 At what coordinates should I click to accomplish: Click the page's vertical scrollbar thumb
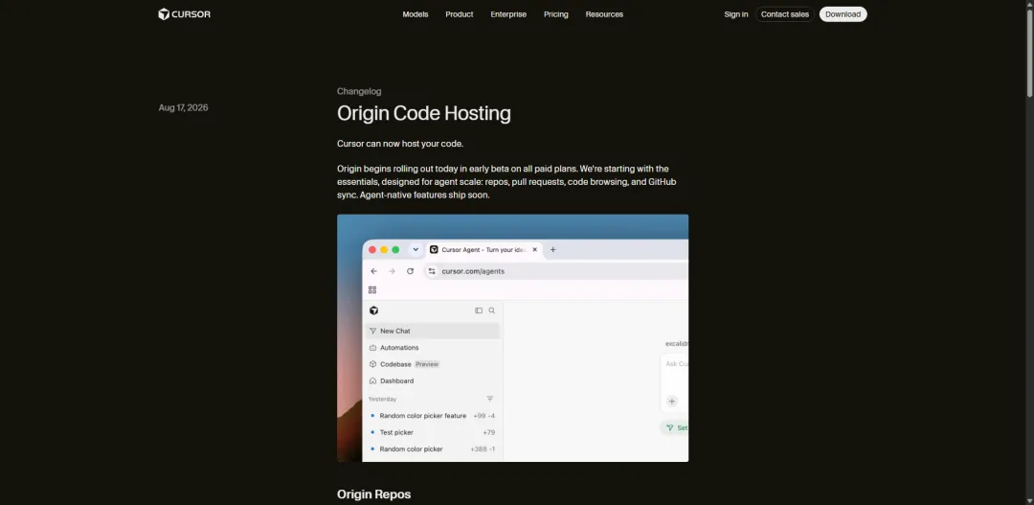(1029, 53)
